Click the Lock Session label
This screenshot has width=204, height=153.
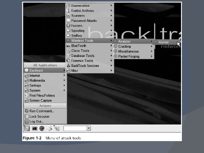(x=39, y=116)
